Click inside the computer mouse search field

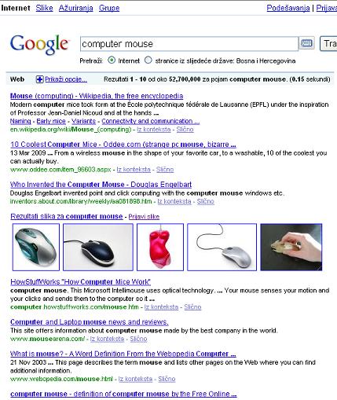[189, 44]
